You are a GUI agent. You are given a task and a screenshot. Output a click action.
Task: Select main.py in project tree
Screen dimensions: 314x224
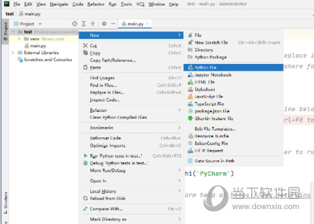38,46
